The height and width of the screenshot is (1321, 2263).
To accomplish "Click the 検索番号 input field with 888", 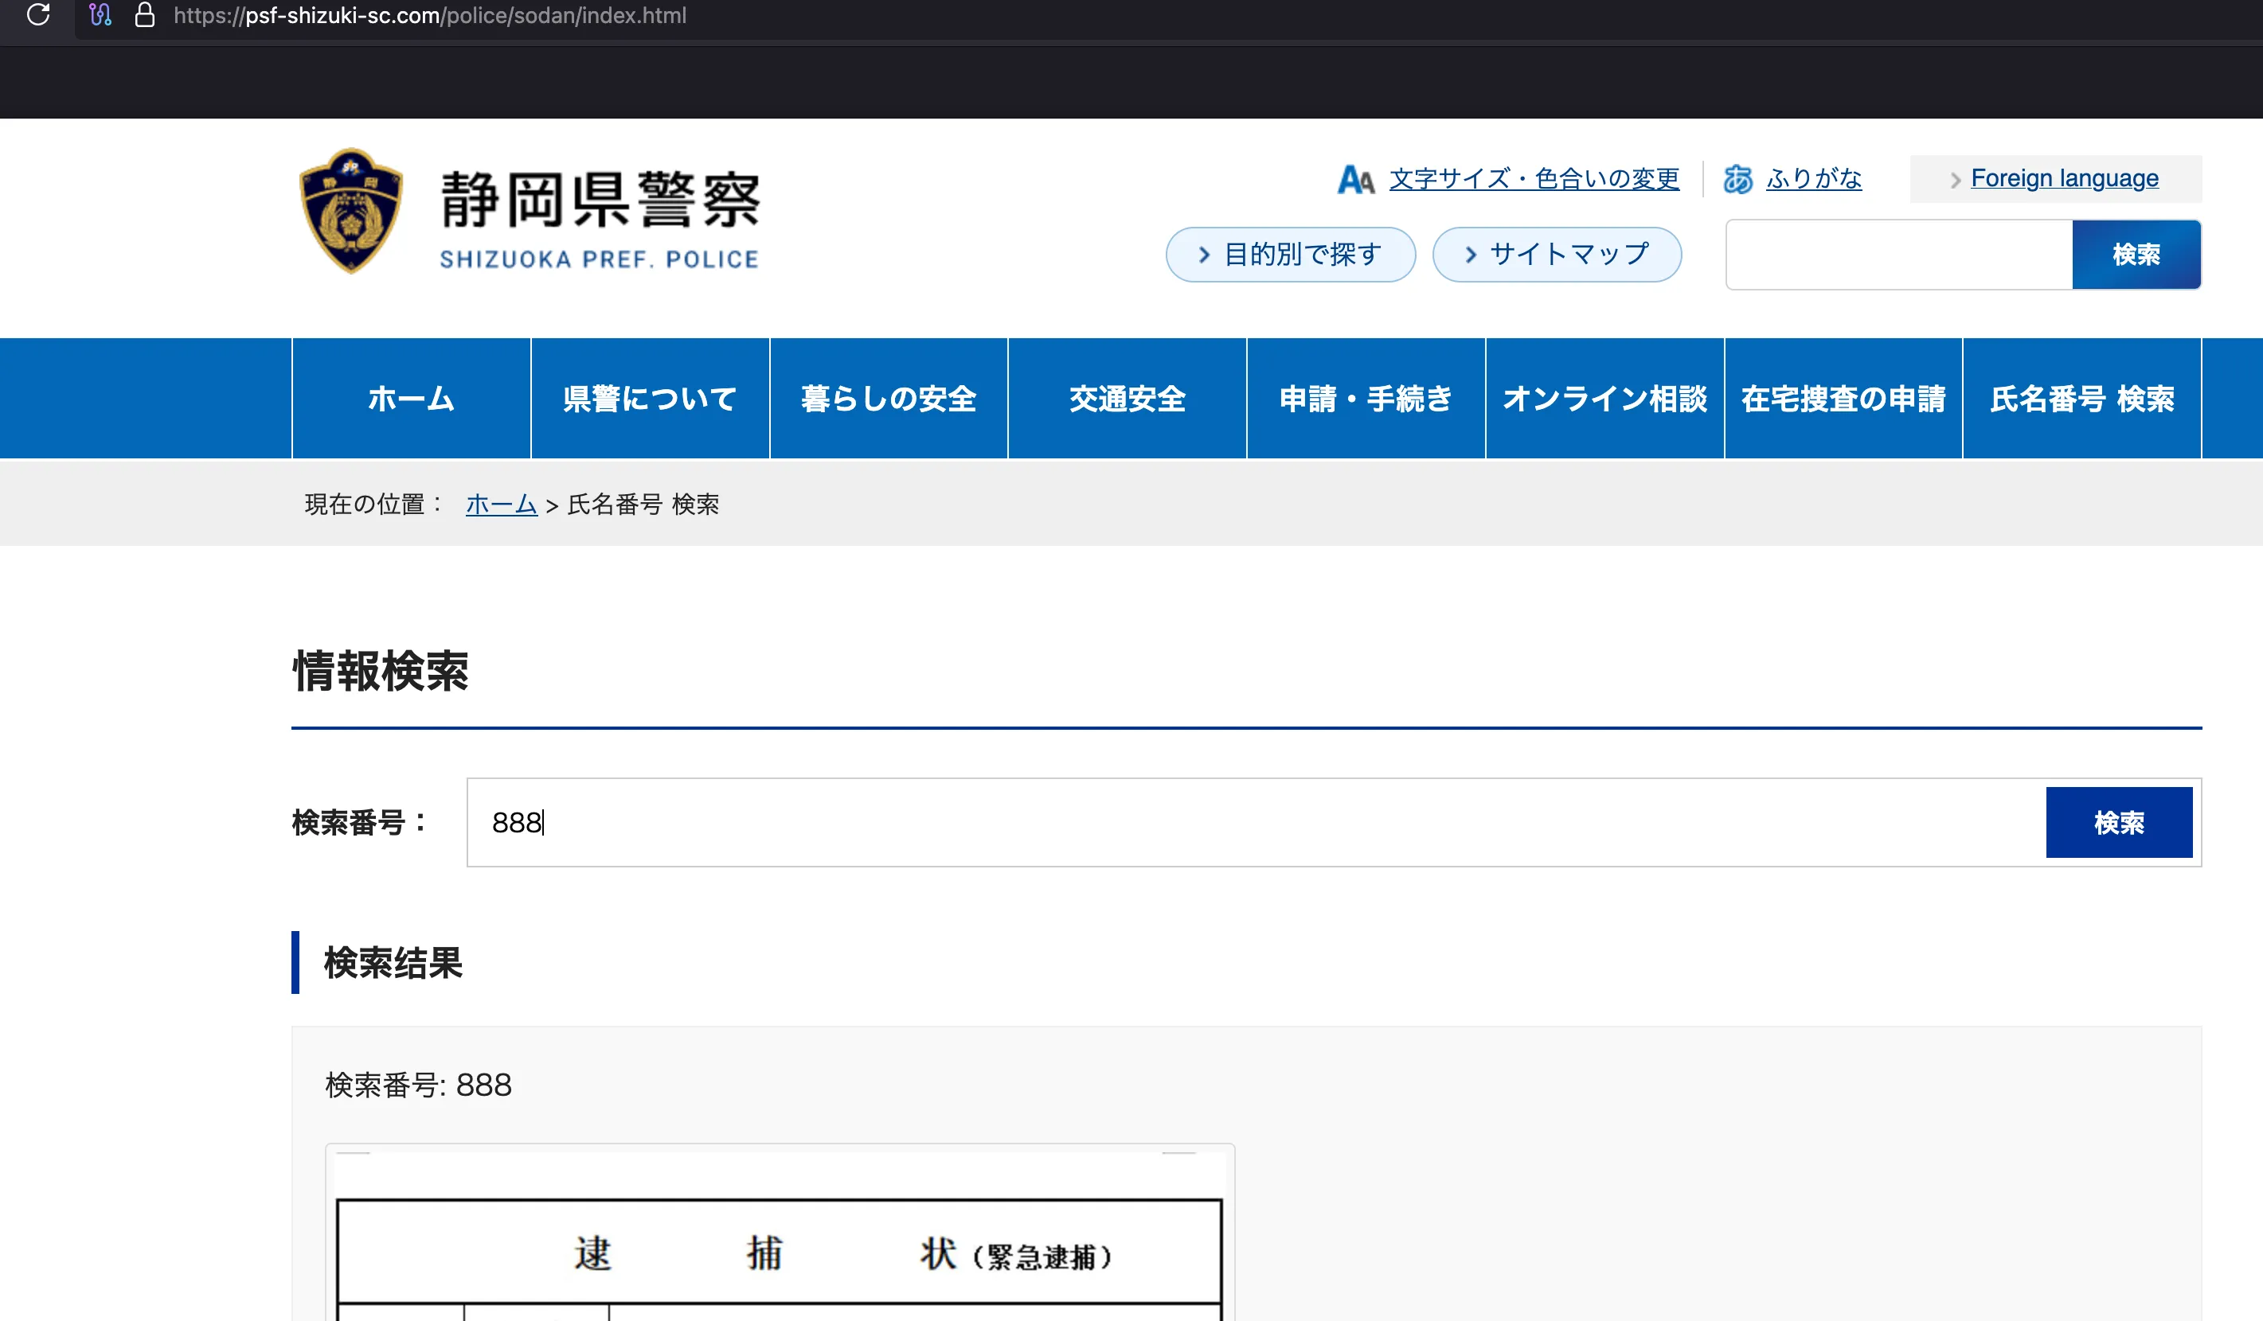I will pos(1256,822).
